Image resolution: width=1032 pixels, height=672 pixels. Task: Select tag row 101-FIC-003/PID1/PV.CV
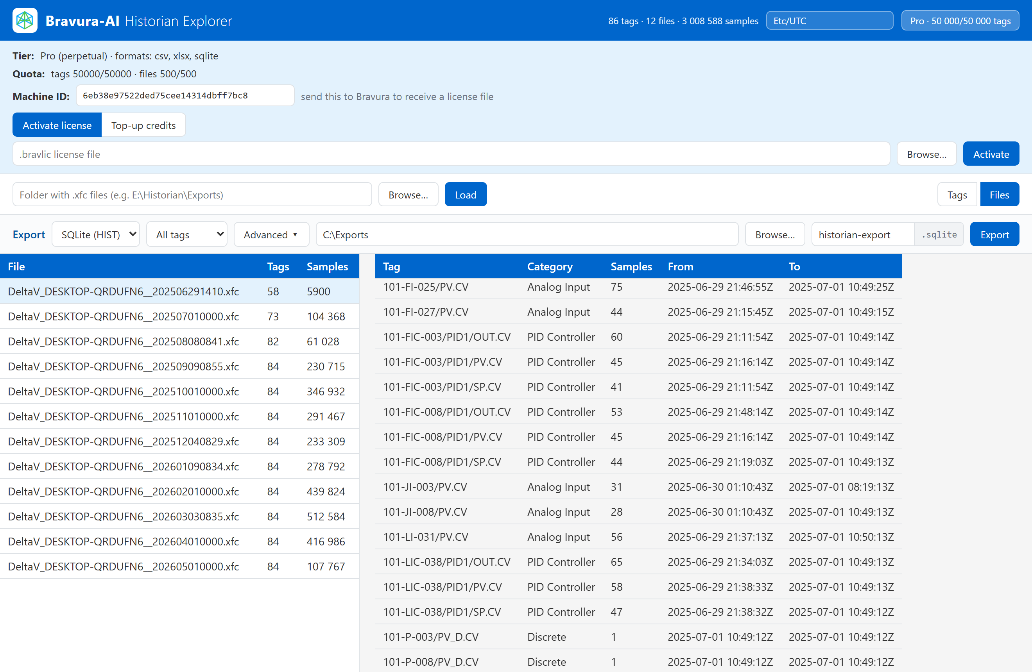coord(638,362)
